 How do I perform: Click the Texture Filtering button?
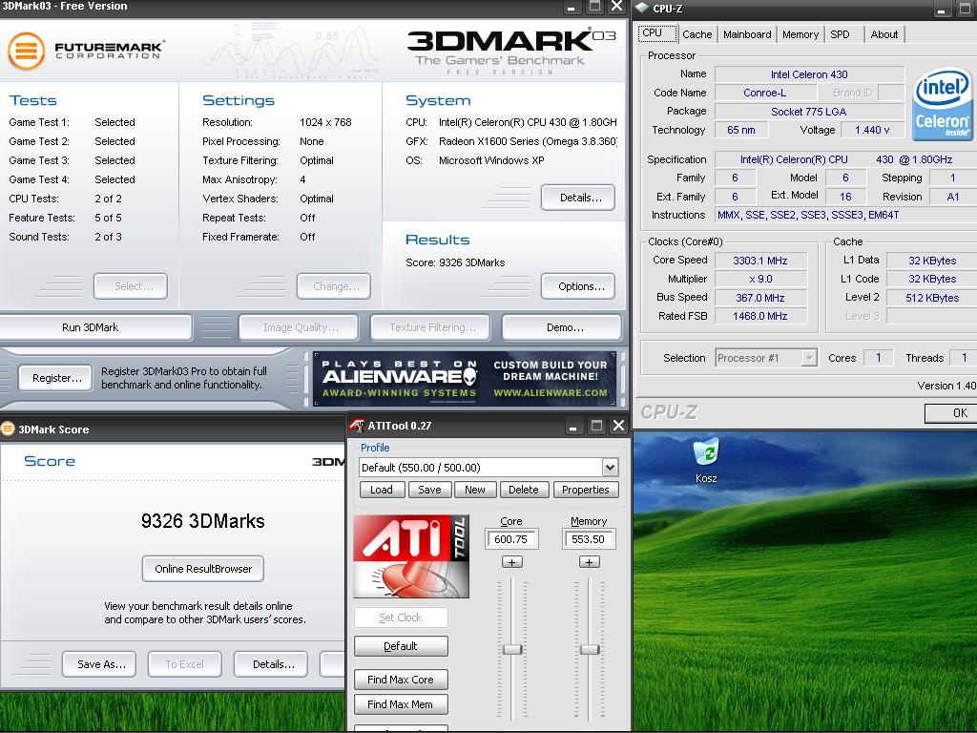click(430, 327)
